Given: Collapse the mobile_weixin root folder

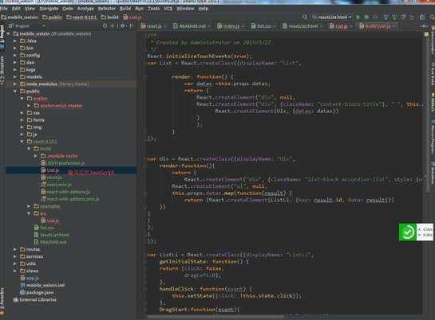Looking at the screenshot, I should [8, 33].
